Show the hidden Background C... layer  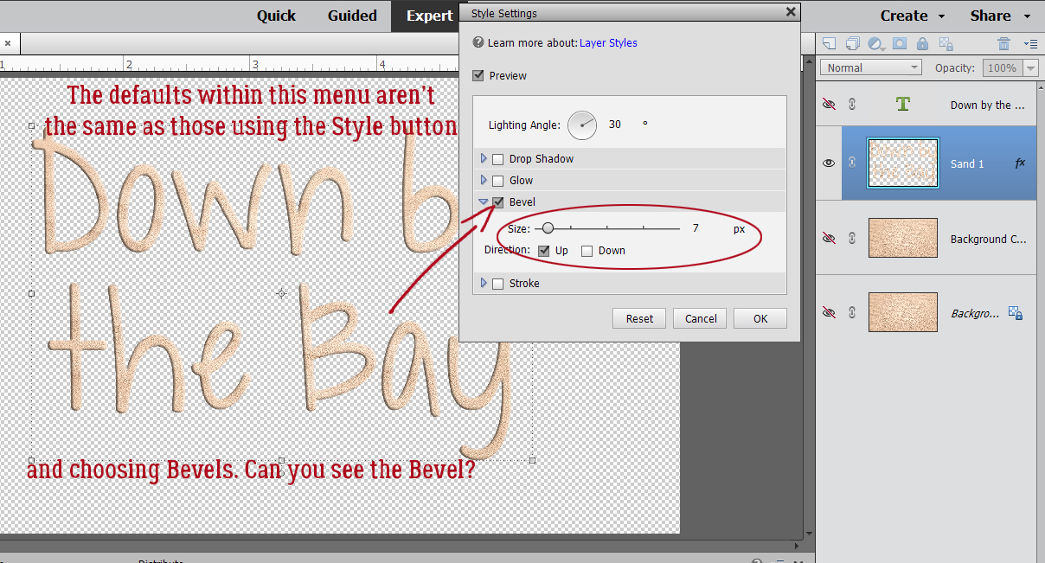[x=829, y=238]
